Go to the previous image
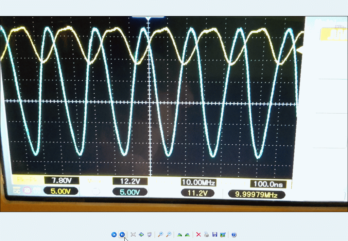This screenshot has width=348, height=241. pyautogui.click(x=114, y=235)
